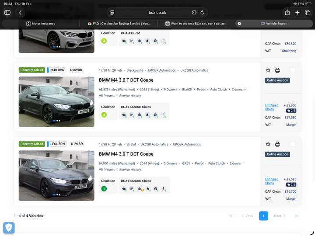Open Safari share menu
The width and height of the screenshot is (315, 236).
[x=287, y=13]
